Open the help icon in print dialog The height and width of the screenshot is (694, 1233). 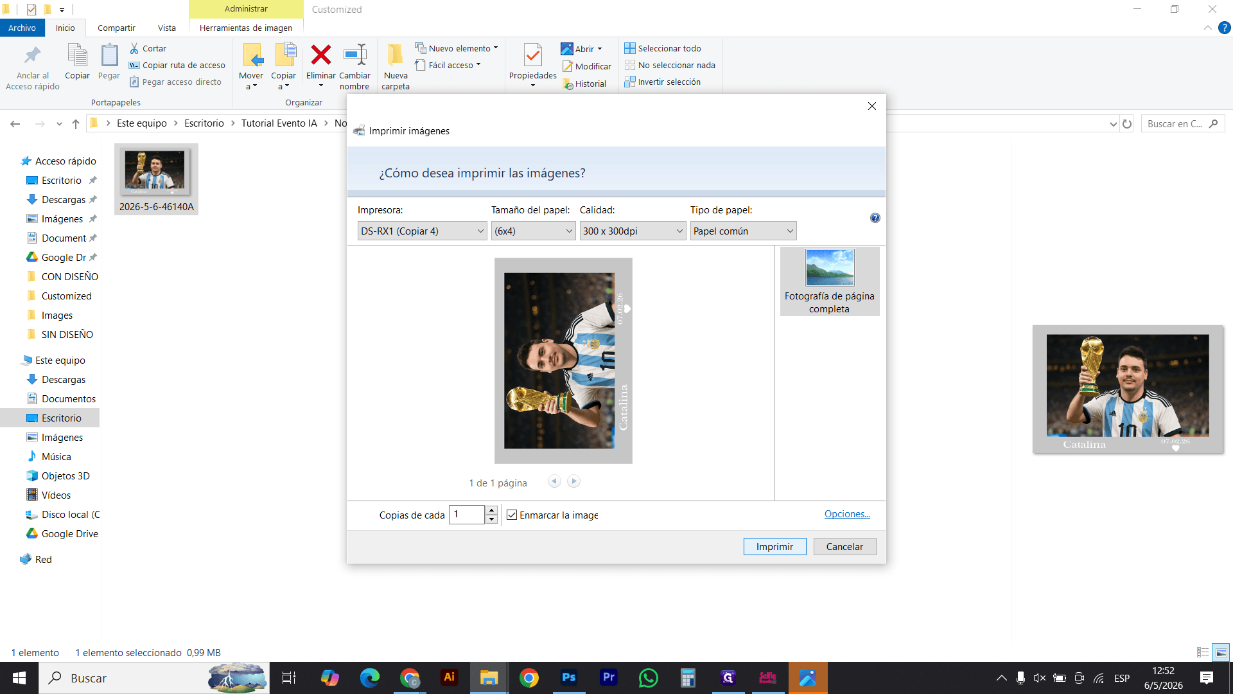[875, 218]
